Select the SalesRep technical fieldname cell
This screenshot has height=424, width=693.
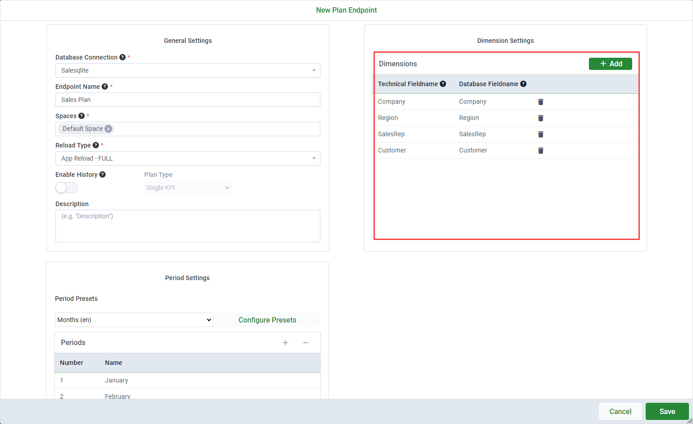[391, 134]
